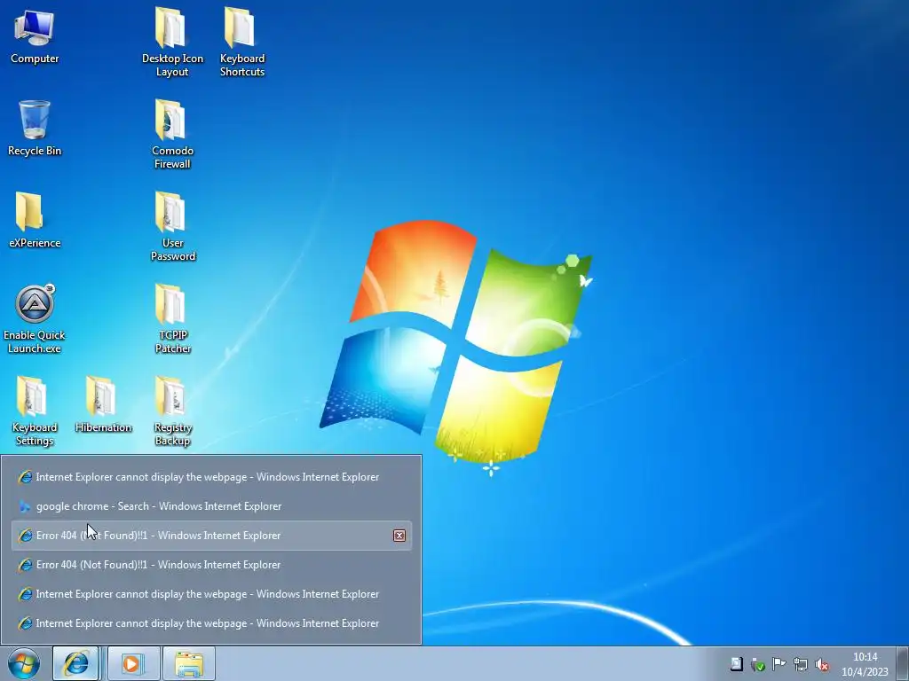Select the Keyboard Shortcuts folder
This screenshot has height=681, width=909.
242,43
